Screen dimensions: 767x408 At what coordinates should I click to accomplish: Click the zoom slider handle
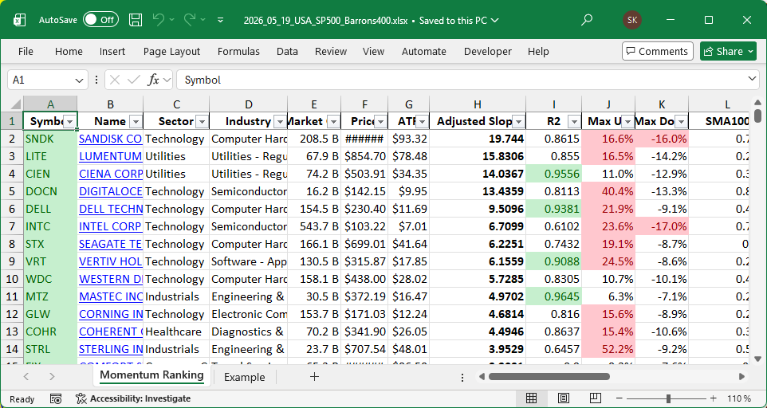pyautogui.click(x=669, y=398)
